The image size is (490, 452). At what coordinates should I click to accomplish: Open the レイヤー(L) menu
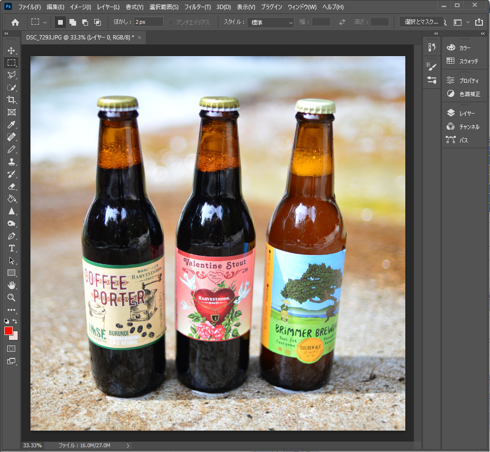(x=108, y=7)
